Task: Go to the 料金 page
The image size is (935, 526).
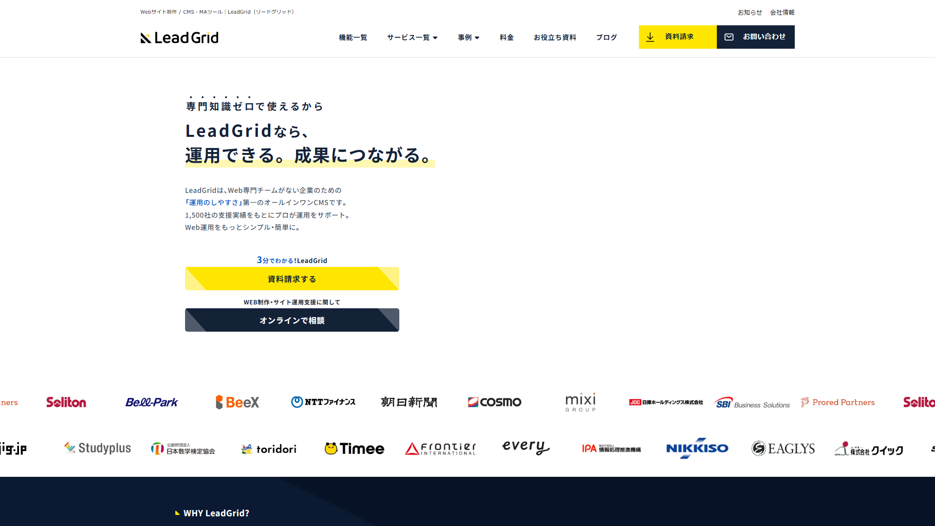Action: tap(506, 38)
